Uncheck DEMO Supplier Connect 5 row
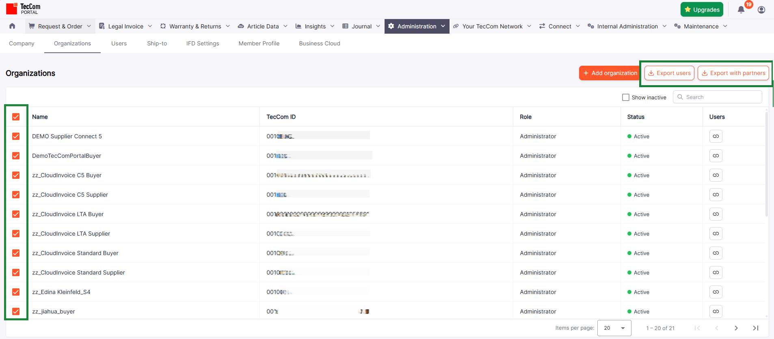 [x=16, y=136]
